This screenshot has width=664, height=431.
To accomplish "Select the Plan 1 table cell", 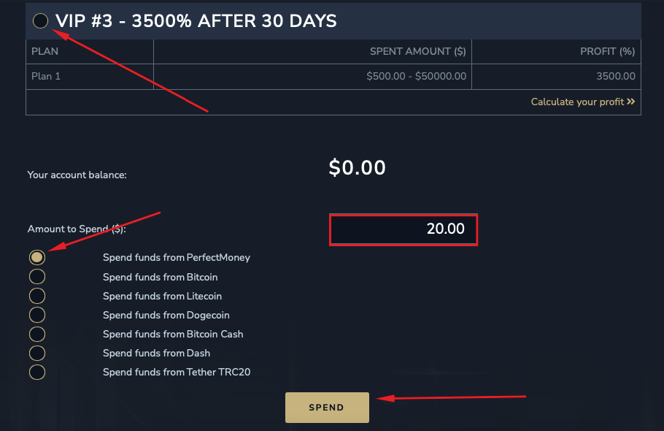I will (x=46, y=76).
